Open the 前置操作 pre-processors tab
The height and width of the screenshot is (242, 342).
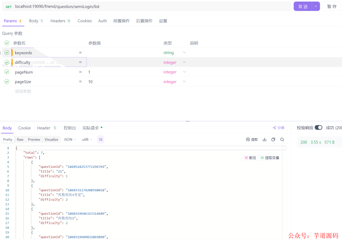coord(122,21)
